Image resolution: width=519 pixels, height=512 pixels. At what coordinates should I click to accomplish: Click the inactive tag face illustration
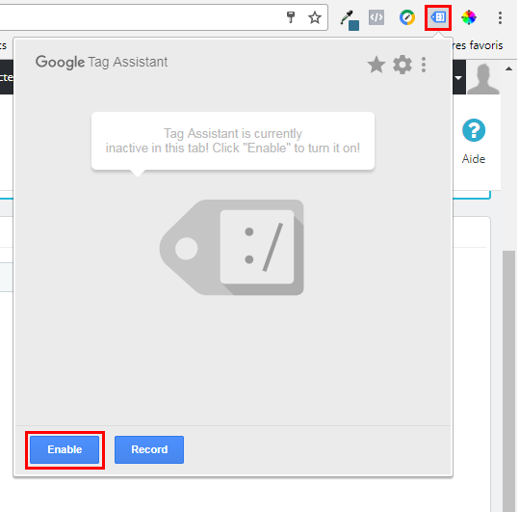point(232,247)
